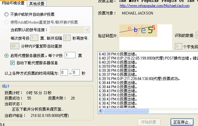The image size is (198, 126).
Task: Click the log horizontal scrollbar left arrow
Action: click(101, 111)
